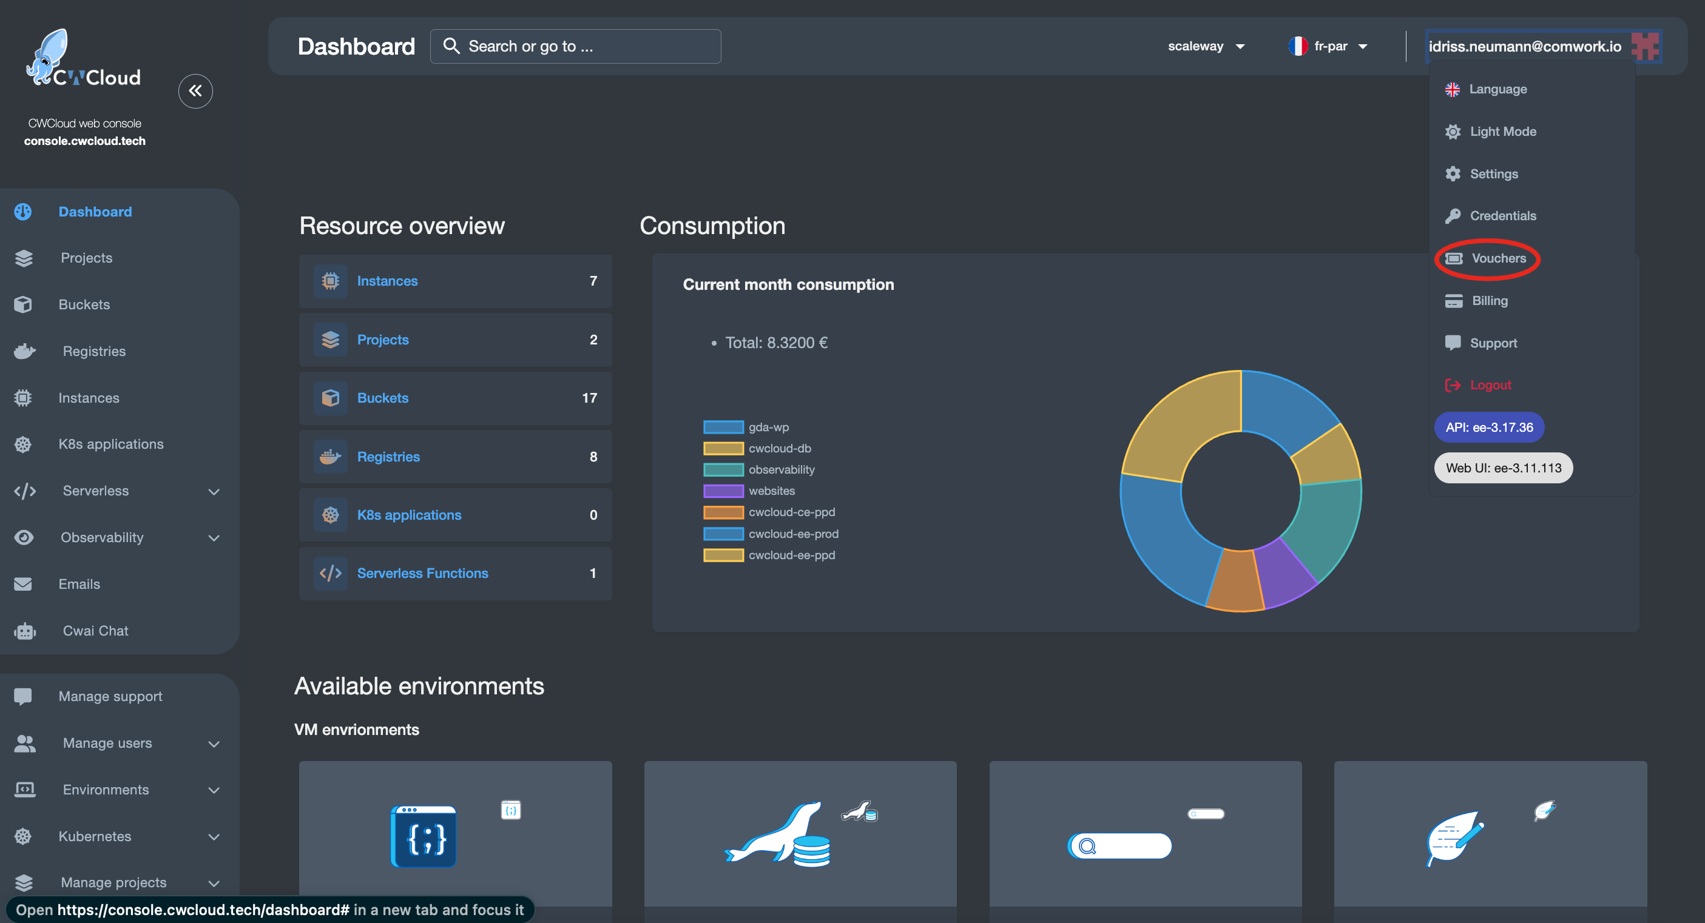
Task: Expand the Serverless sidebar submenu chevron
Action: [214, 492]
